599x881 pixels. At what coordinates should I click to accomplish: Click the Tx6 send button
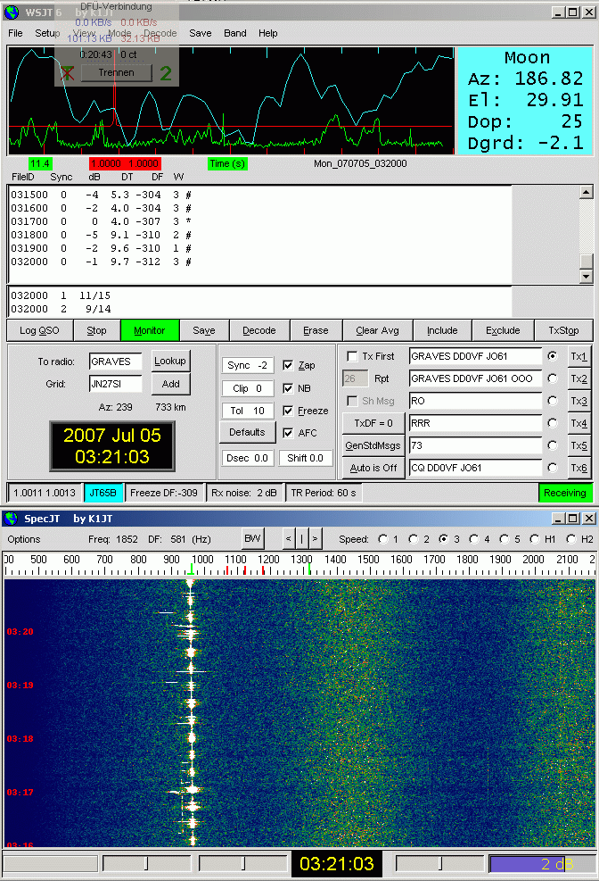578,468
